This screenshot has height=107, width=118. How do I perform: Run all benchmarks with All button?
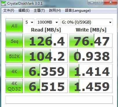pyautogui.click(x=14, y=25)
